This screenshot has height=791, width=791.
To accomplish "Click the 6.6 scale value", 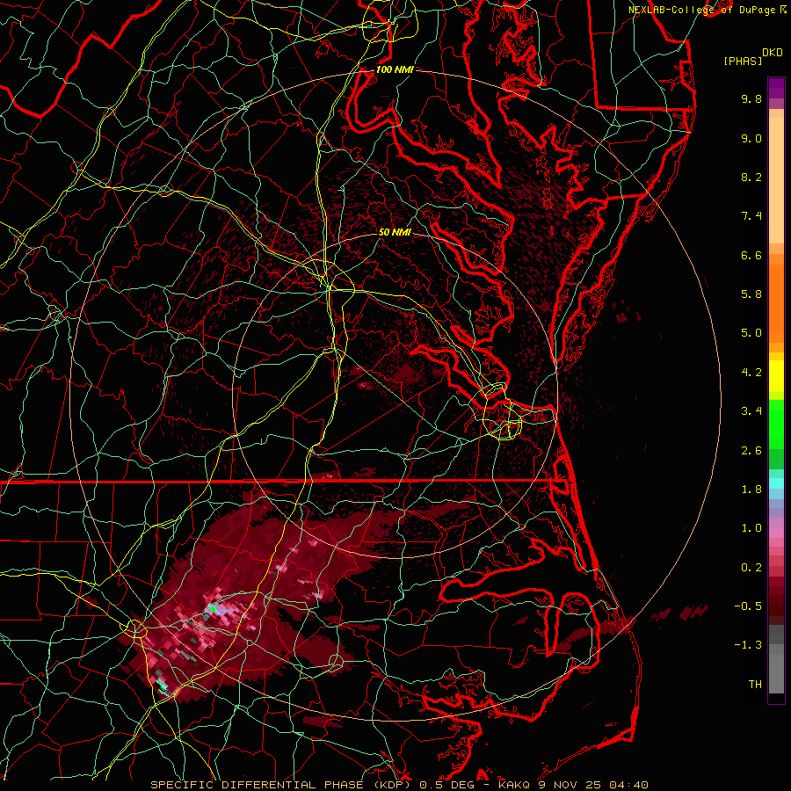I will click(751, 255).
